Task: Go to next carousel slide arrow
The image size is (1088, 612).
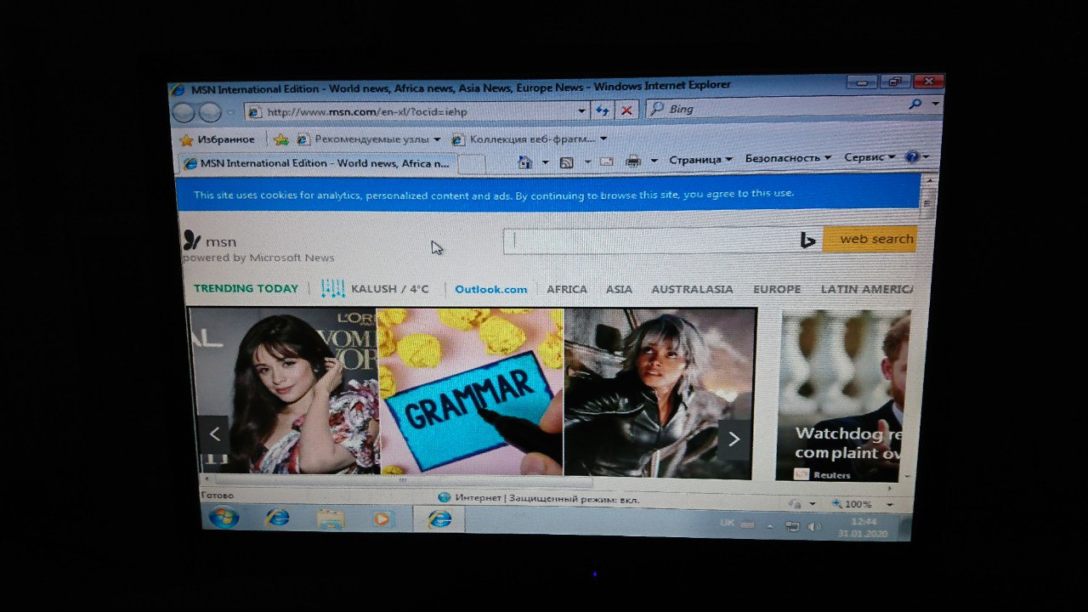Action: pos(734,439)
